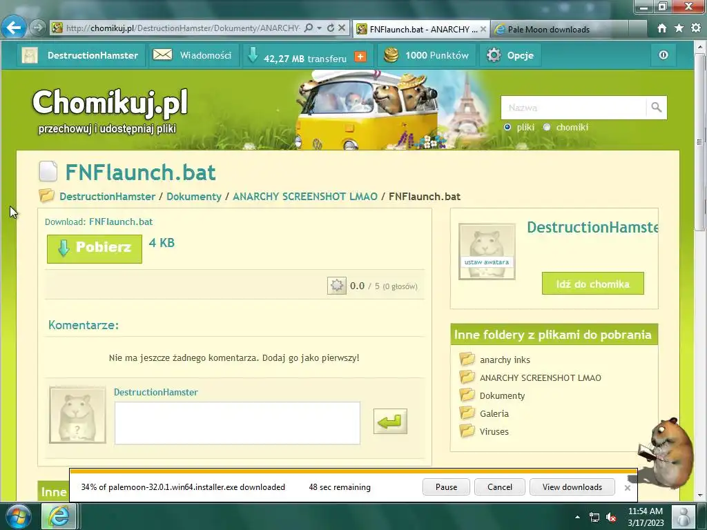Dismiss the download notification bar
Screen dimensions: 707x530
(627, 488)
